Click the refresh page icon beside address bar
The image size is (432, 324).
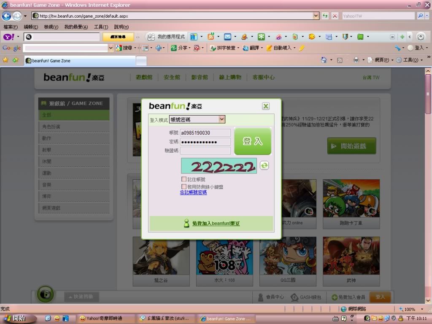325,16
